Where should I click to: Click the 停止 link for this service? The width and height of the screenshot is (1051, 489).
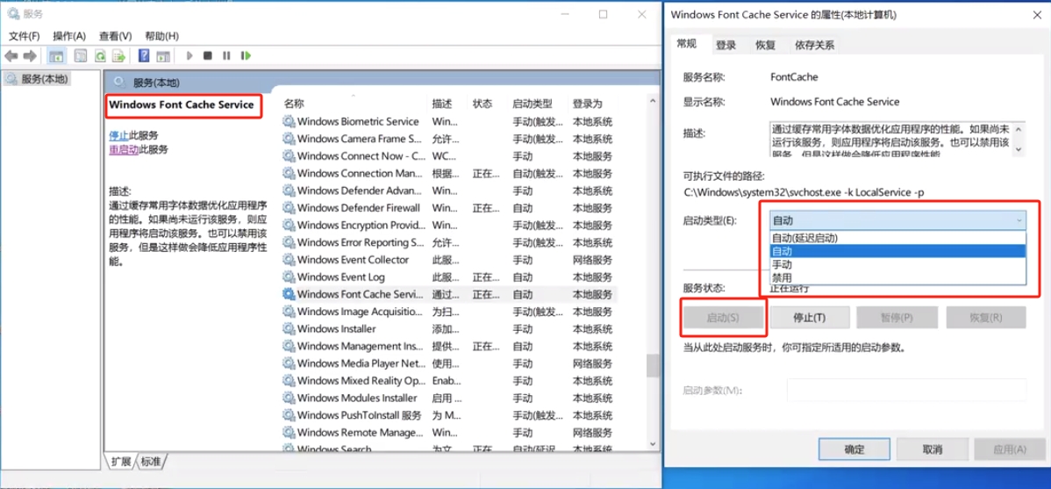118,135
